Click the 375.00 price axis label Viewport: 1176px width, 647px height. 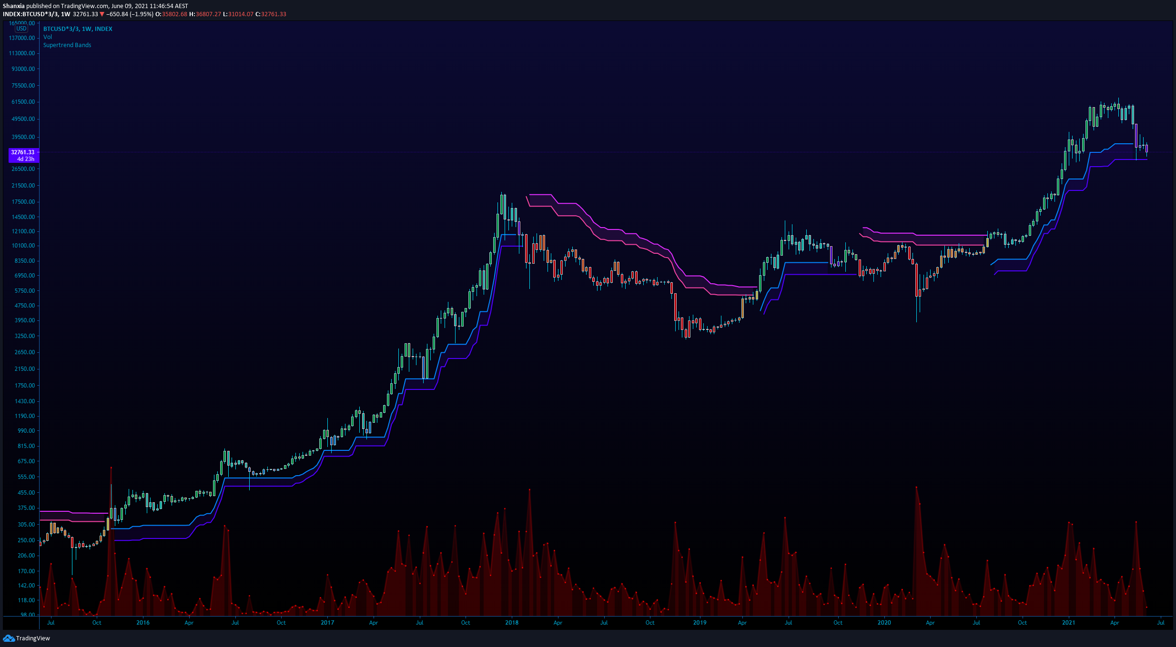[26, 508]
